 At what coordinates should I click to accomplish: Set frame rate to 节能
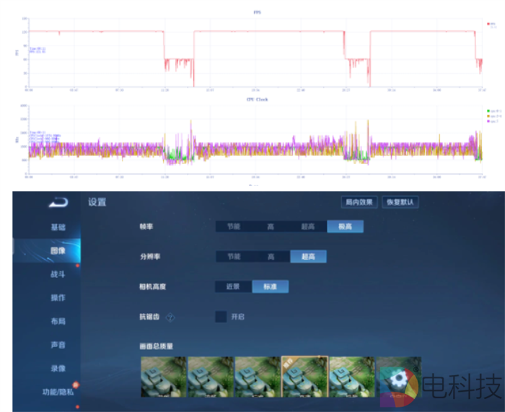point(234,227)
